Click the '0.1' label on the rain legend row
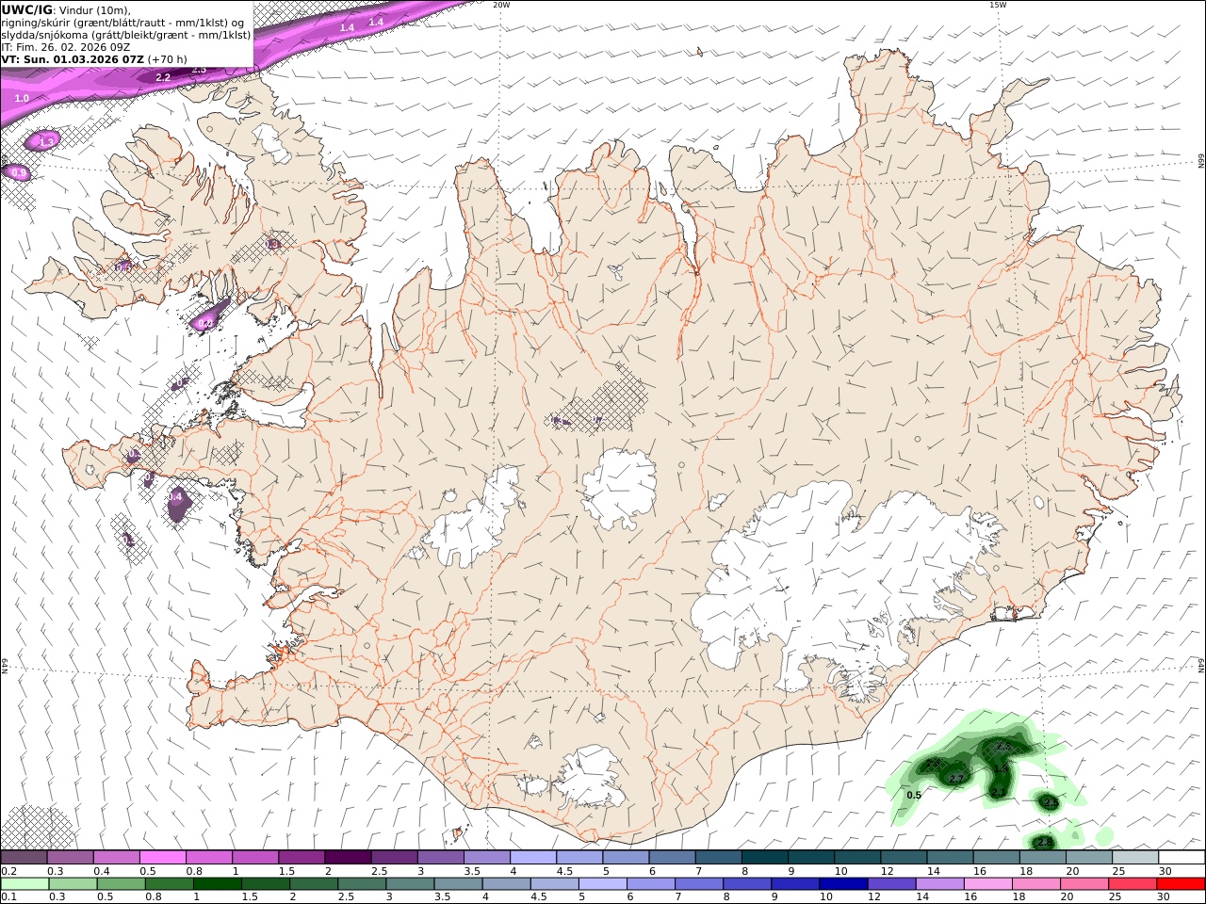 [8, 896]
